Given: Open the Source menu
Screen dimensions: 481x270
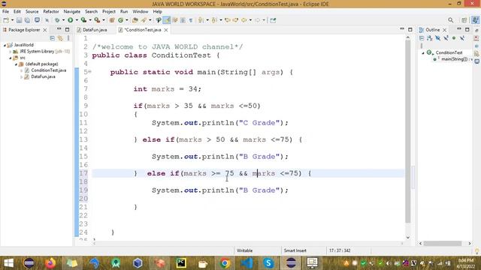Looking at the screenshot, I should click(x=32, y=11).
